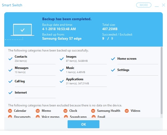Screen dimensions: 167x135
Task: Click the Call log checkmark icon
Action: coord(10,81)
